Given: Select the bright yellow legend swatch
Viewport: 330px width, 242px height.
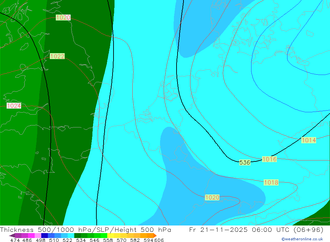Looking at the screenshot, I should pos(111,235).
